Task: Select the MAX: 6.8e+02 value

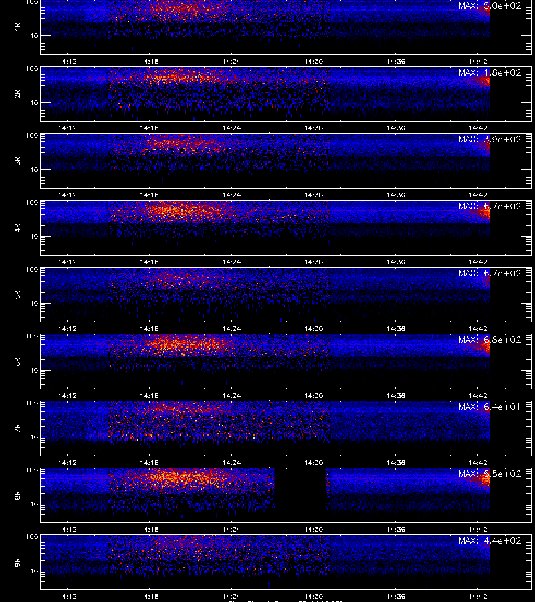Action: [x=490, y=340]
